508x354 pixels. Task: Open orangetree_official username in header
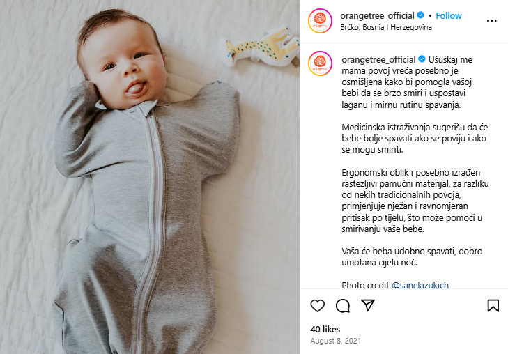[x=377, y=15]
